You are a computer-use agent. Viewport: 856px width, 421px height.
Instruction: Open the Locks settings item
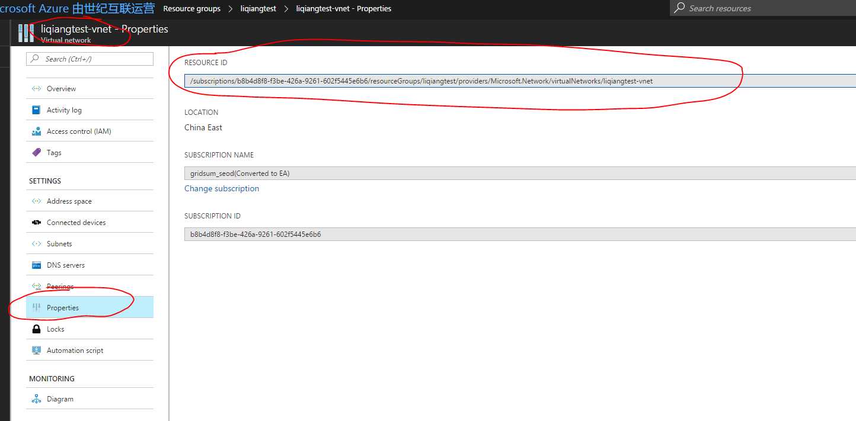90,329
